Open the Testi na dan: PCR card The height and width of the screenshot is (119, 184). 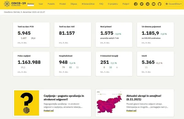click(31, 35)
